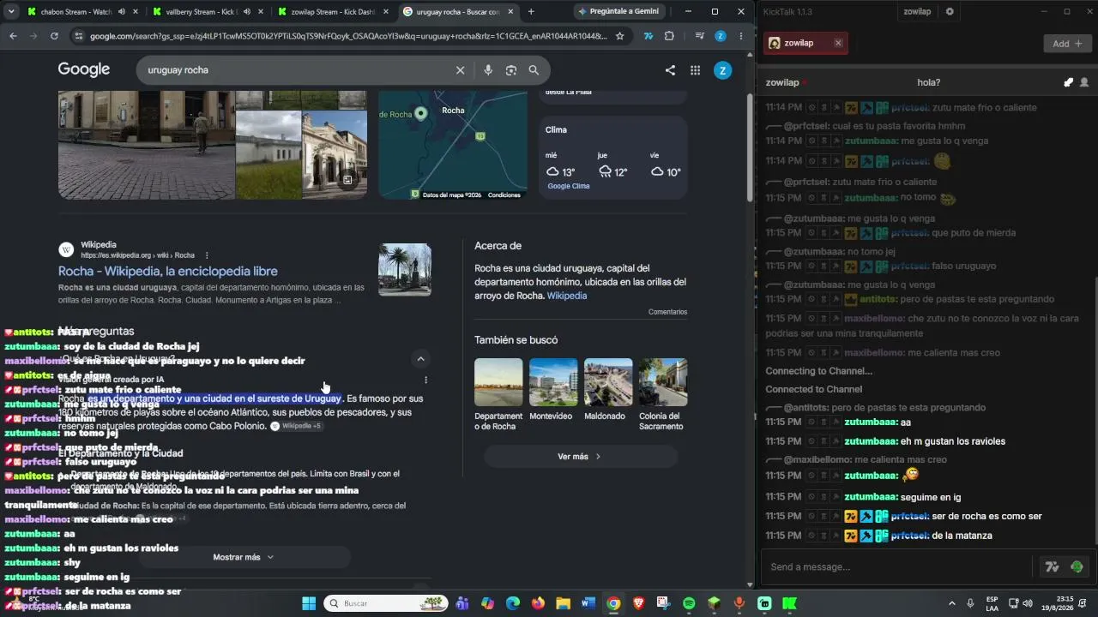Start Google voice search
The image size is (1098, 617).
point(488,70)
